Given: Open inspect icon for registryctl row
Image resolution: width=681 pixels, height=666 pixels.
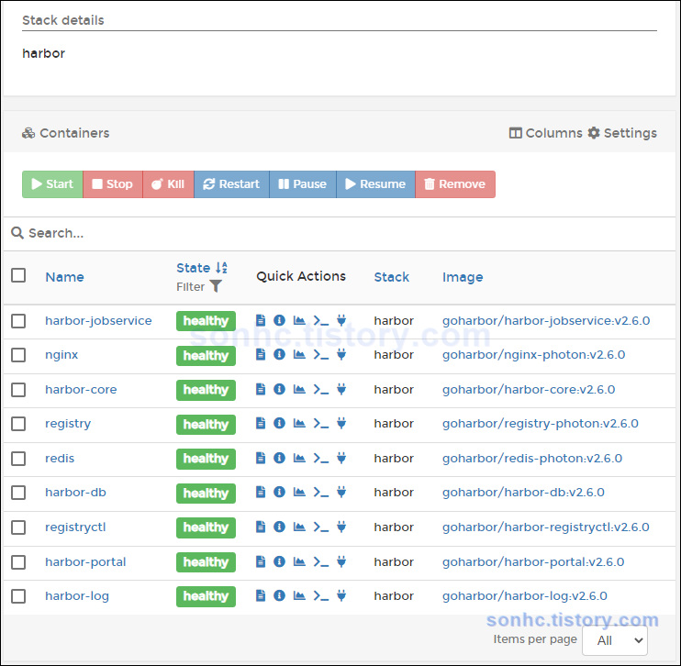Looking at the screenshot, I should tap(279, 527).
